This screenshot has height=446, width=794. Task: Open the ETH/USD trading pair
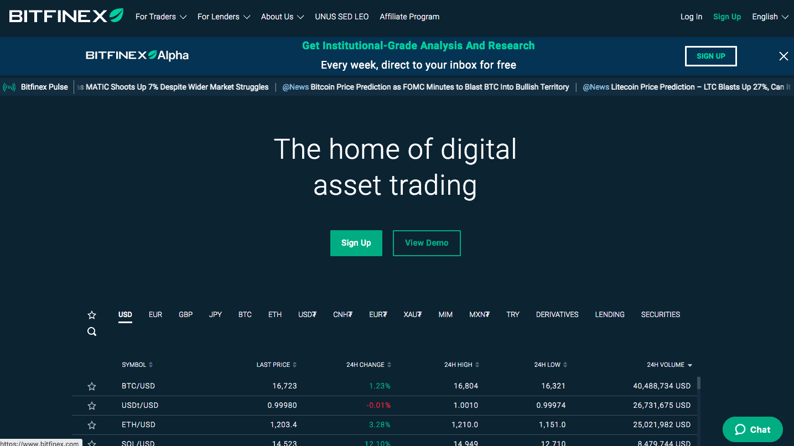tap(138, 425)
